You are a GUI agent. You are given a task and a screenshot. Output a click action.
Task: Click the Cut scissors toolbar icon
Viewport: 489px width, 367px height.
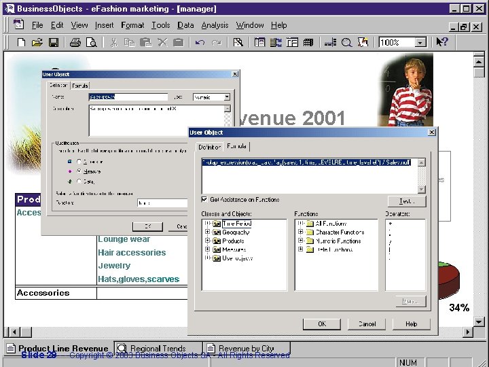pyautogui.click(x=114, y=42)
